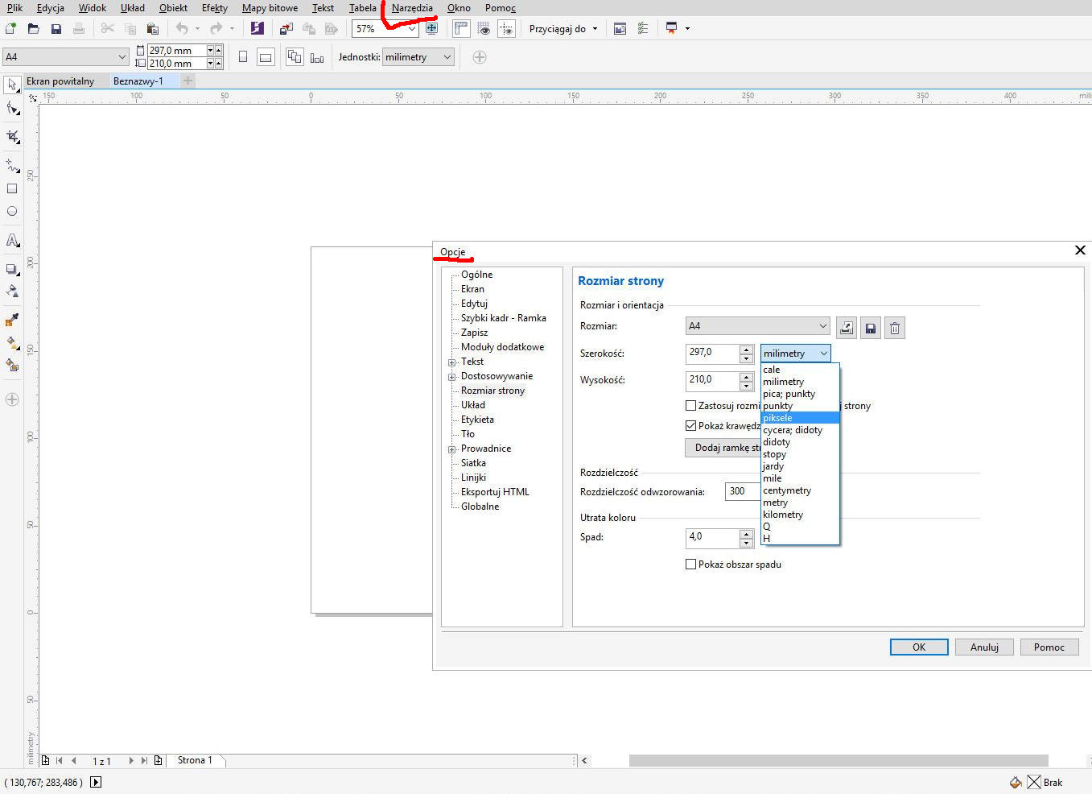Select the Text tool
The width and height of the screenshot is (1092, 794).
(x=12, y=241)
